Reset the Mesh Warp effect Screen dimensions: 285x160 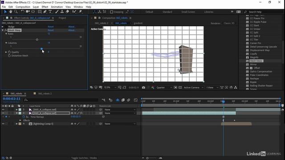(x=50, y=30)
